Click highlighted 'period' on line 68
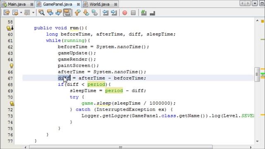This screenshot has width=265, height=149. [x=96, y=84]
